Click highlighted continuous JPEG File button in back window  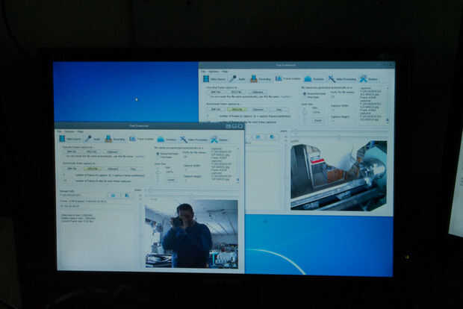coord(237,109)
